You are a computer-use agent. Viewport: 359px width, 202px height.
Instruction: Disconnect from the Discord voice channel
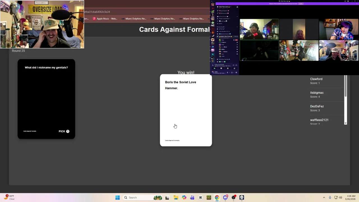tap(236, 65)
